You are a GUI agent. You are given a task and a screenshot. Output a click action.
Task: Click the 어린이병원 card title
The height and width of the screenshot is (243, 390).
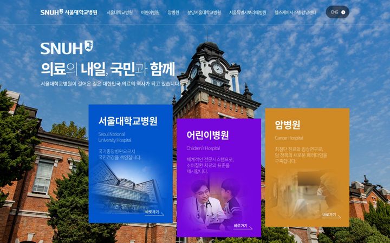207,135
